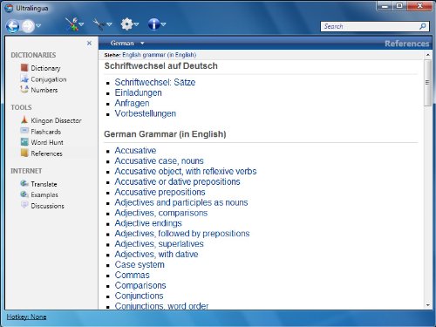
Task: Open the Anfragen link
Action: click(x=132, y=103)
